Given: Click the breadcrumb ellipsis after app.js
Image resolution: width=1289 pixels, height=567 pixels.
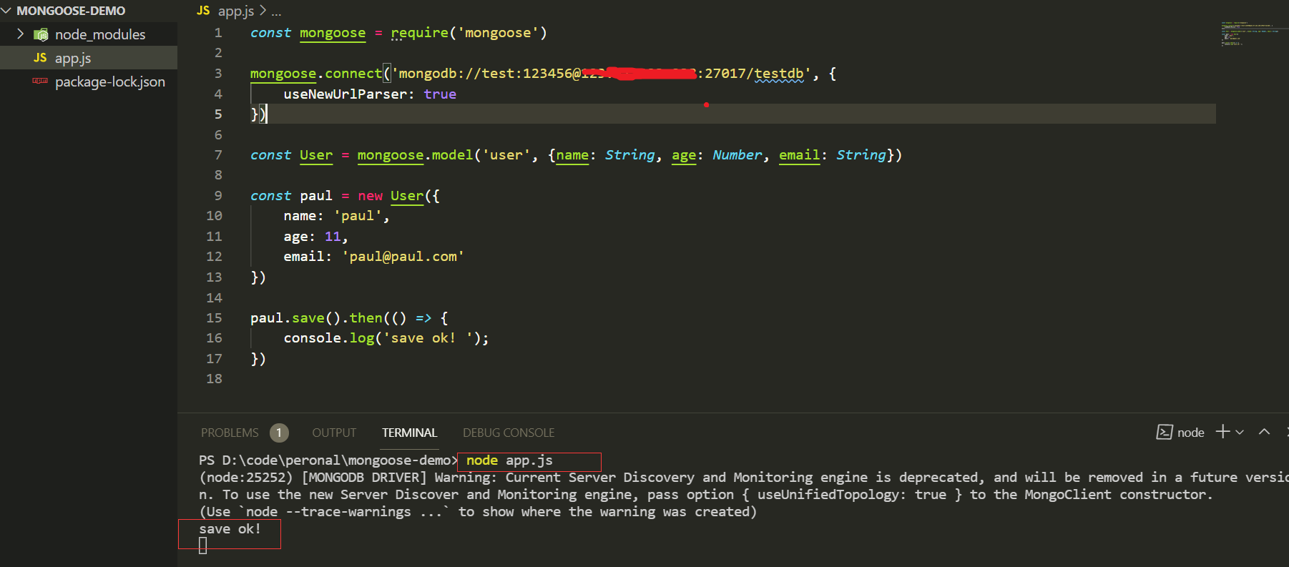Looking at the screenshot, I should [x=276, y=11].
